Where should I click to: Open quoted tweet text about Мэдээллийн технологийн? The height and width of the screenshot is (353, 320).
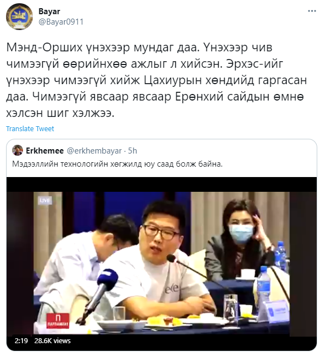pos(117,164)
